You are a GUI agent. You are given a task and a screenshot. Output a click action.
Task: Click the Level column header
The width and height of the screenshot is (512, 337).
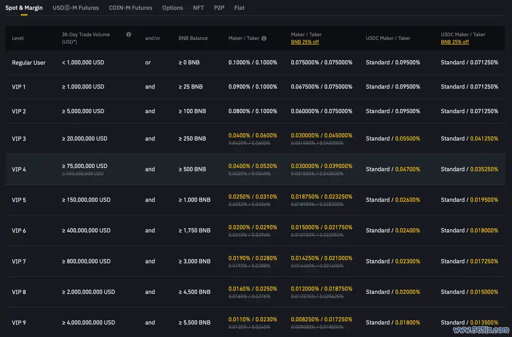pos(18,38)
